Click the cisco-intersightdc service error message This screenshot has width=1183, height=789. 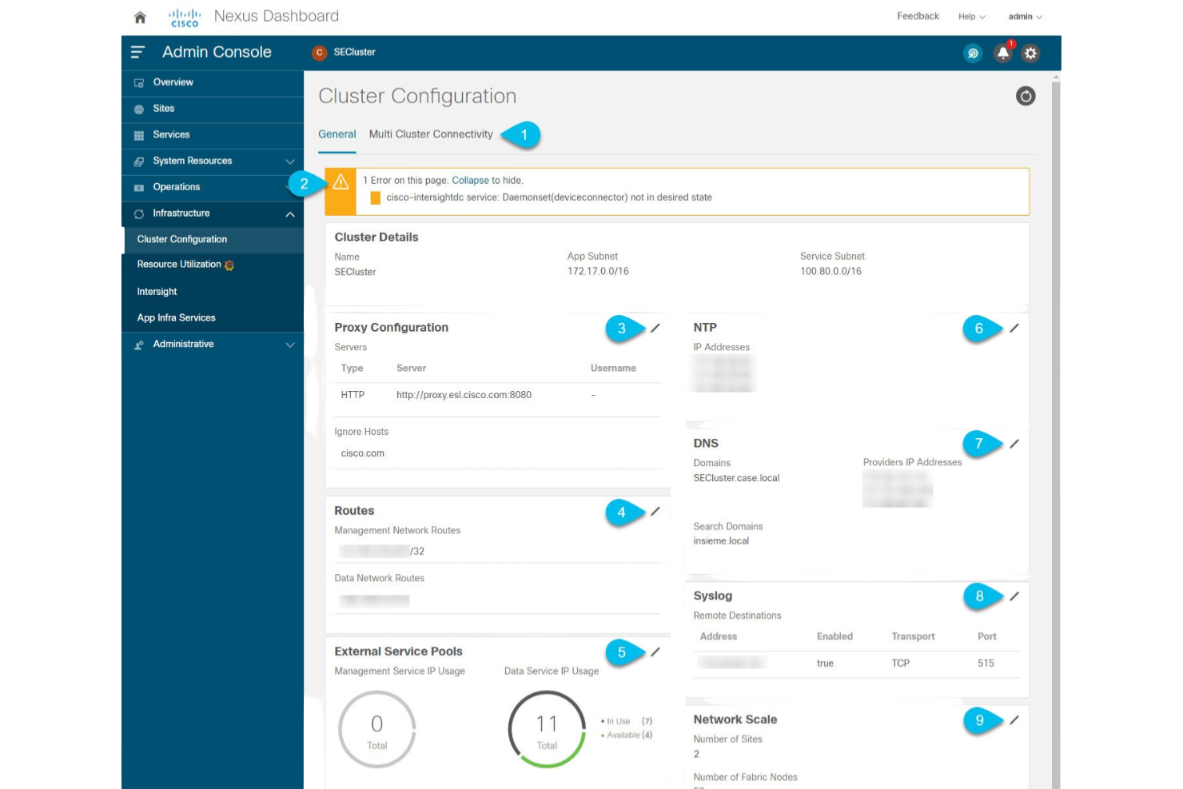pos(549,197)
